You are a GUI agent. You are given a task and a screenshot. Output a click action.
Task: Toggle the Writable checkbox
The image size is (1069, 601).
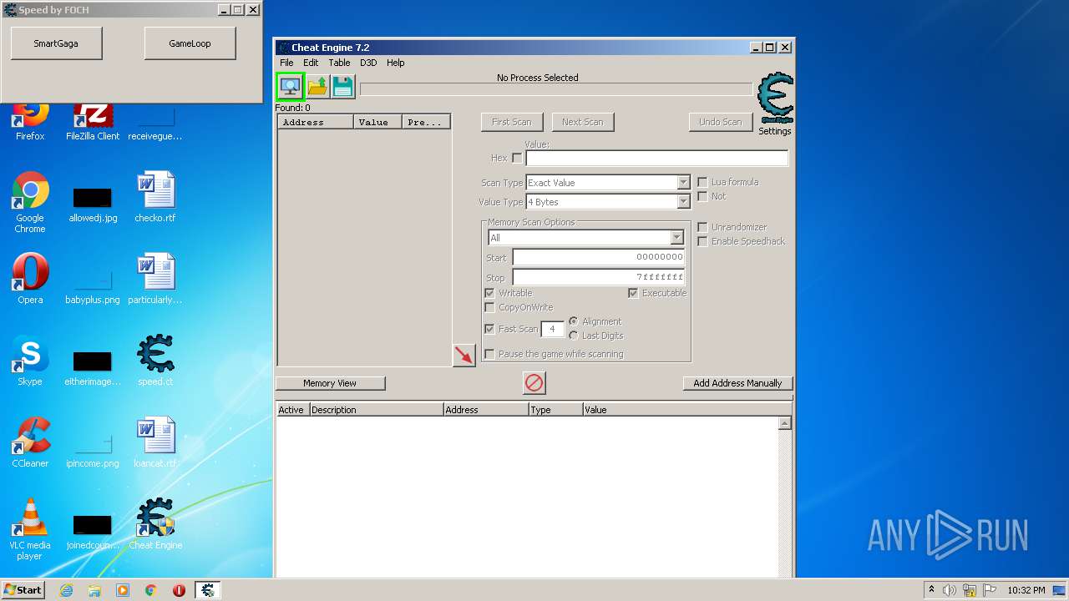click(x=489, y=293)
